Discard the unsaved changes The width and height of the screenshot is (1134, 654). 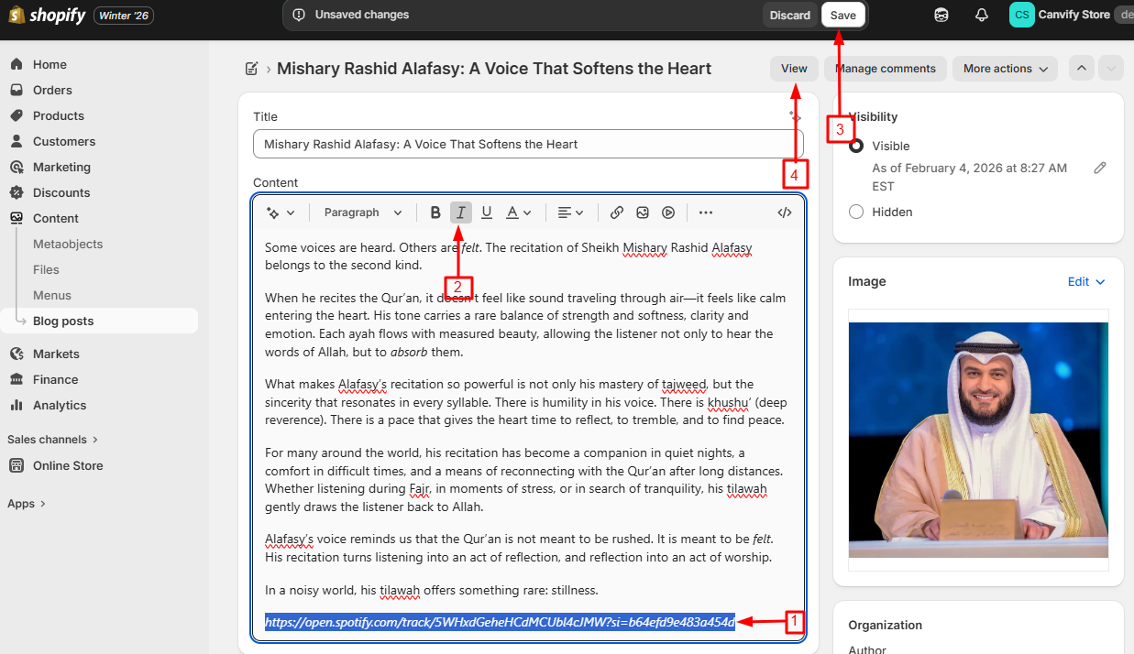coord(789,15)
